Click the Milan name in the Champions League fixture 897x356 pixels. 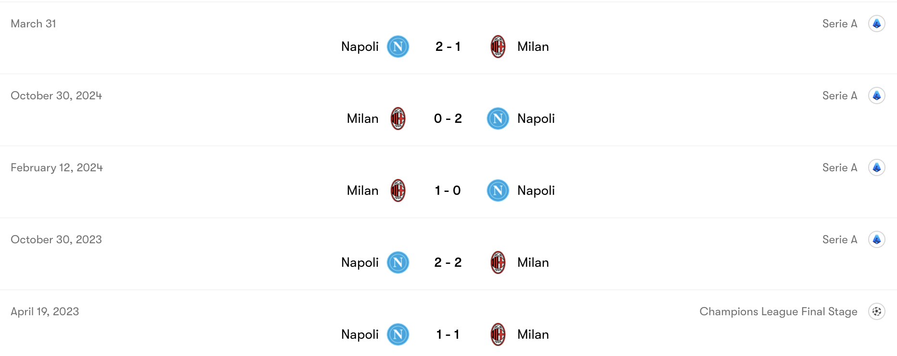coord(533,334)
